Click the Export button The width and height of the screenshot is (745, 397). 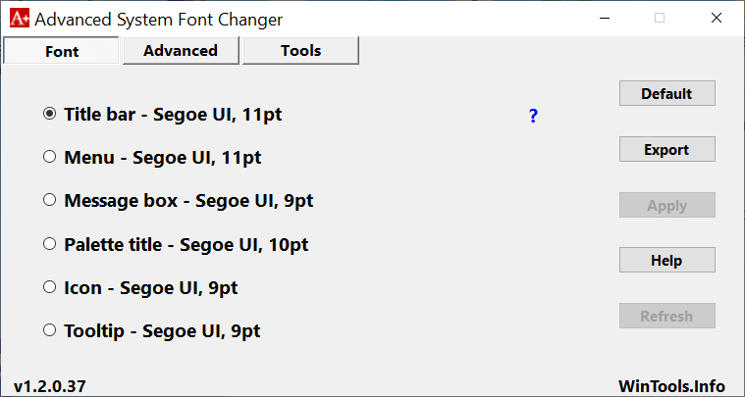coord(666,150)
